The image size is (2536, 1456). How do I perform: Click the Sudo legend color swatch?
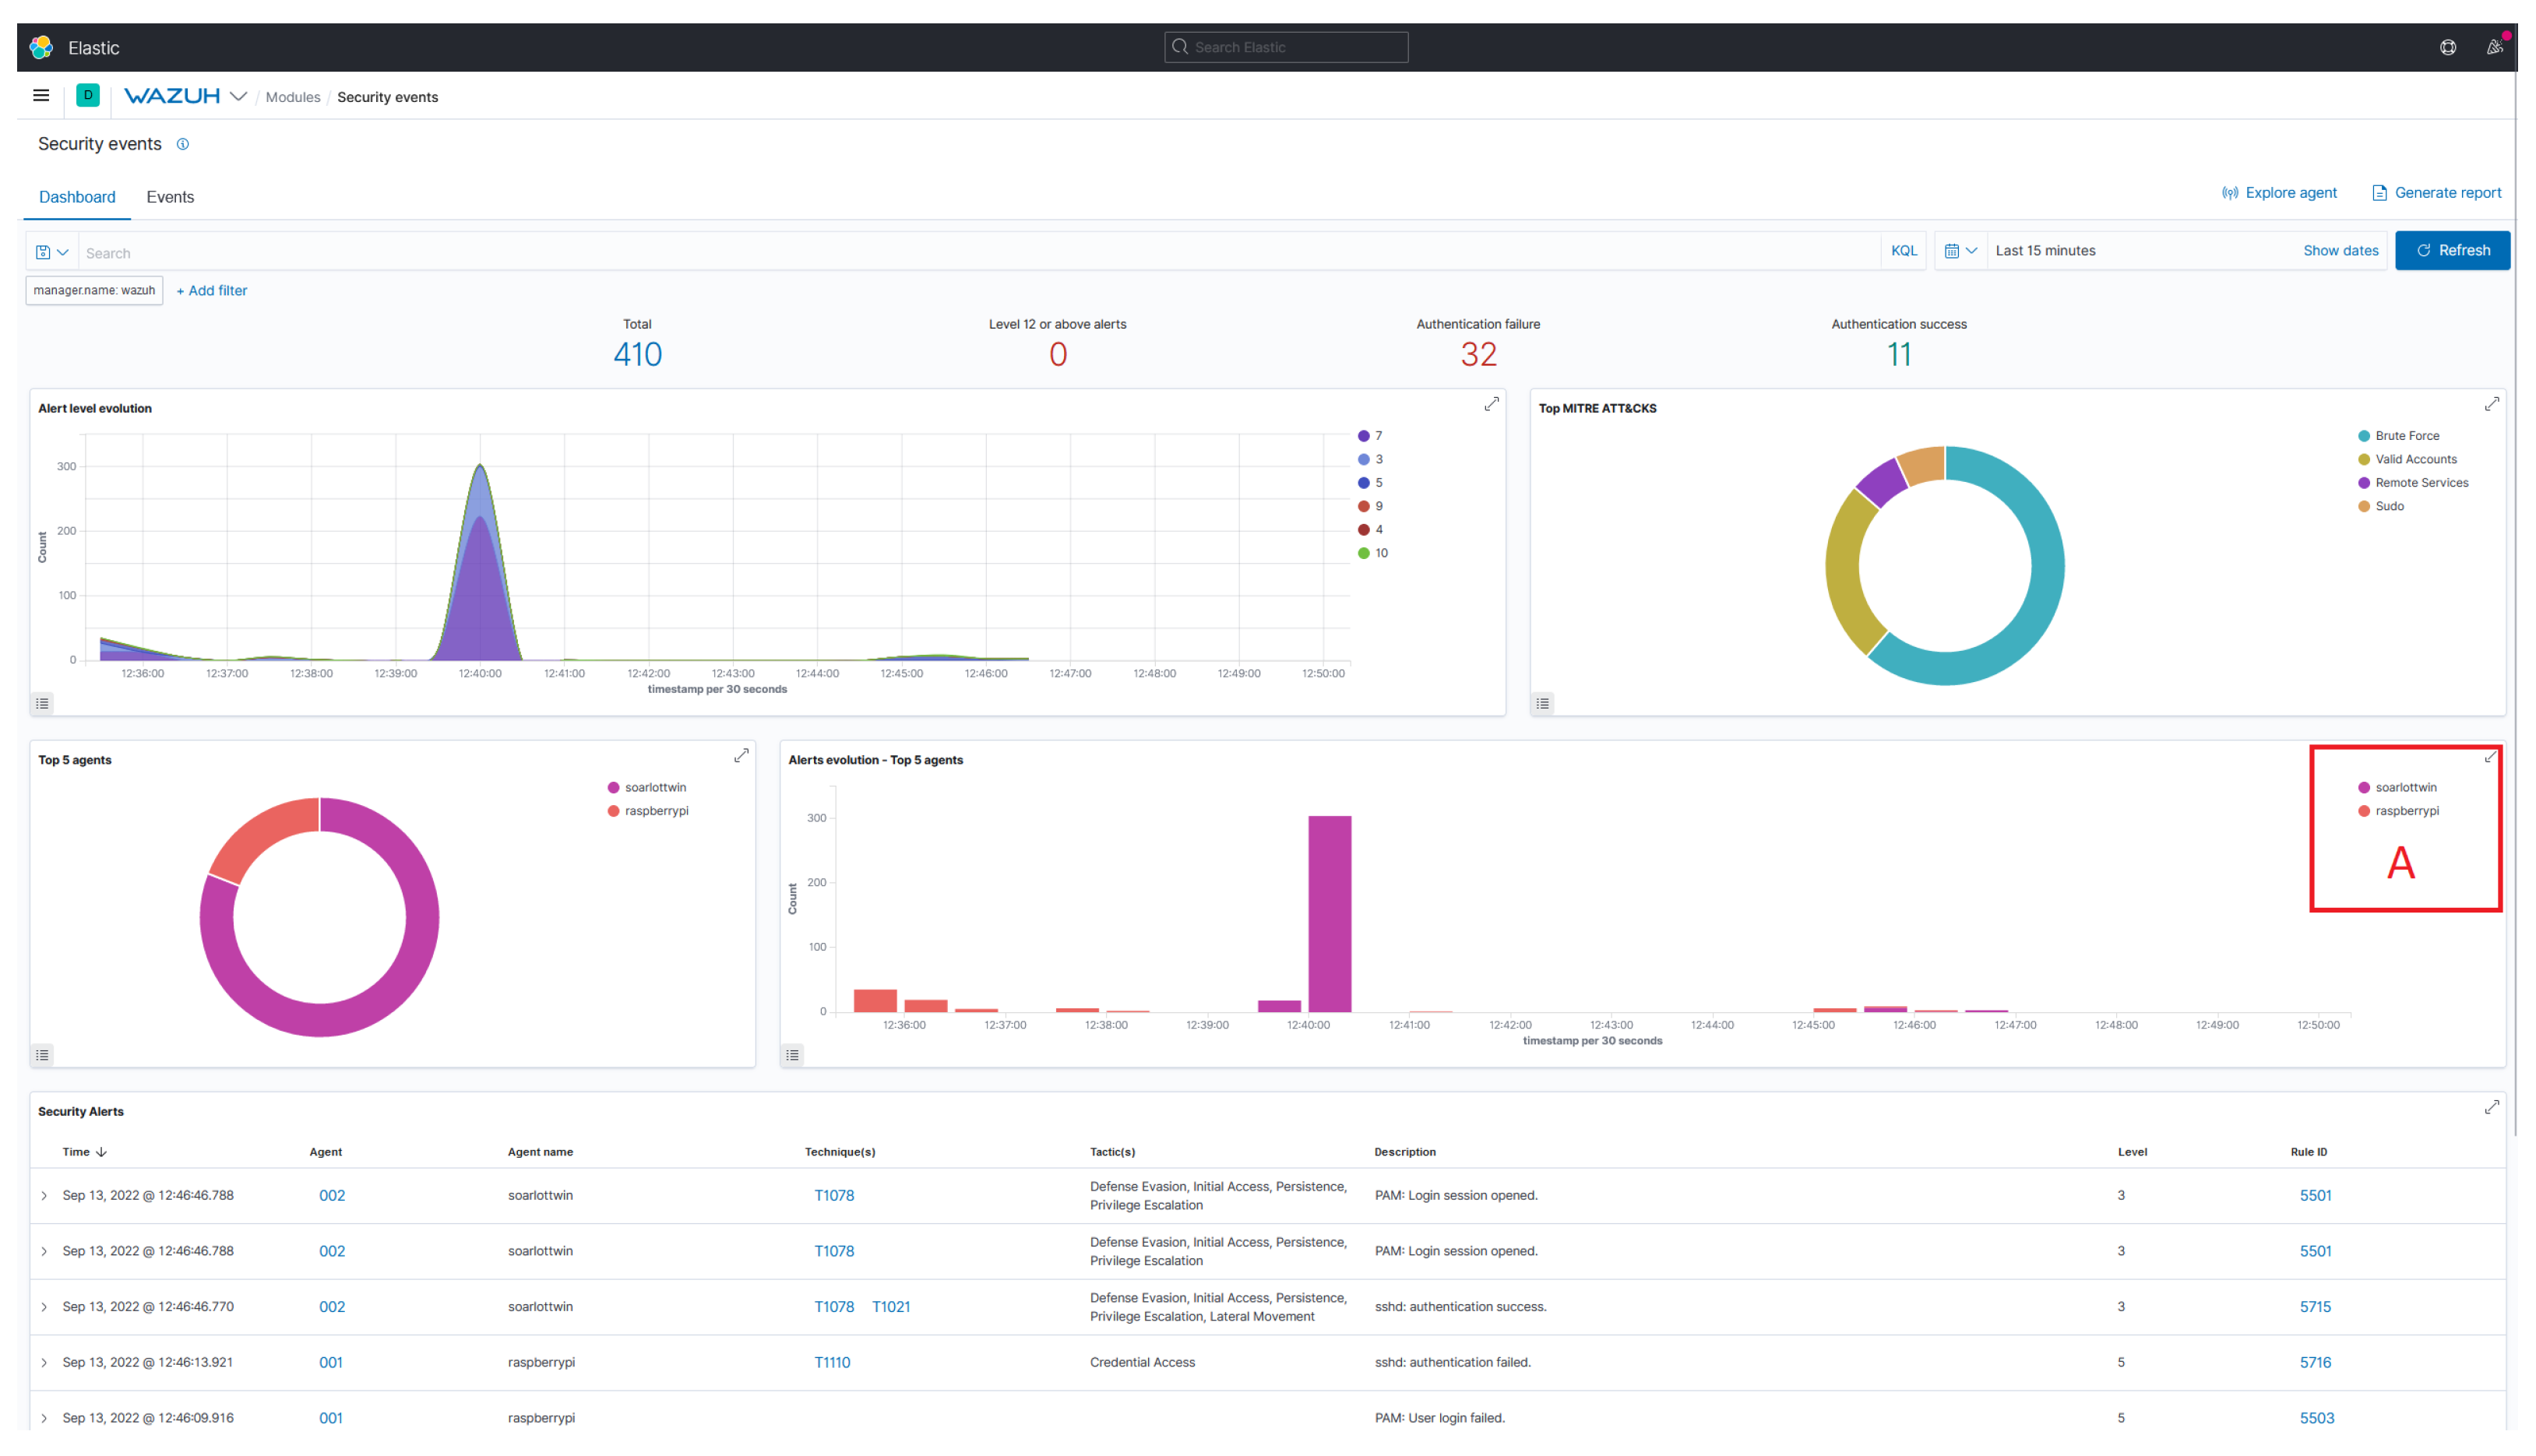click(x=2363, y=506)
